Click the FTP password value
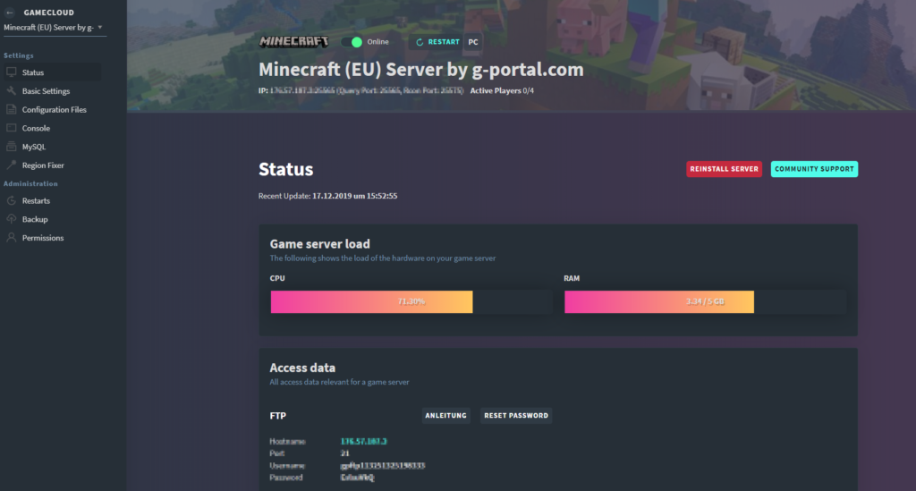The image size is (916, 491). pos(357,478)
